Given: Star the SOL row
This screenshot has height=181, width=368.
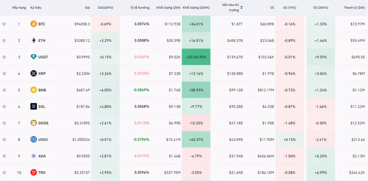Looking at the screenshot, I should [x=4, y=106].
